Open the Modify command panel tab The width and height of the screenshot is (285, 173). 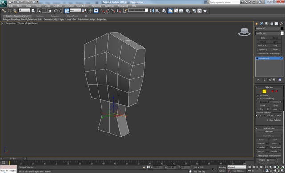pyautogui.click(x=261, y=24)
